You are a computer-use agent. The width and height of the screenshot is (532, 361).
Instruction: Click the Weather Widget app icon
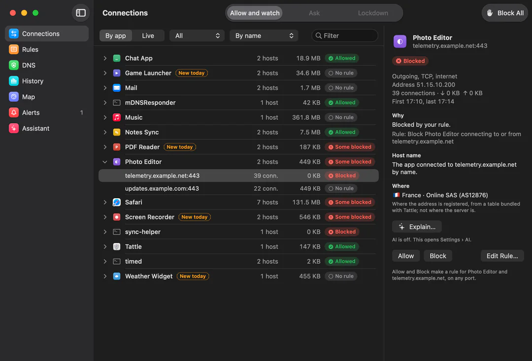click(x=117, y=276)
